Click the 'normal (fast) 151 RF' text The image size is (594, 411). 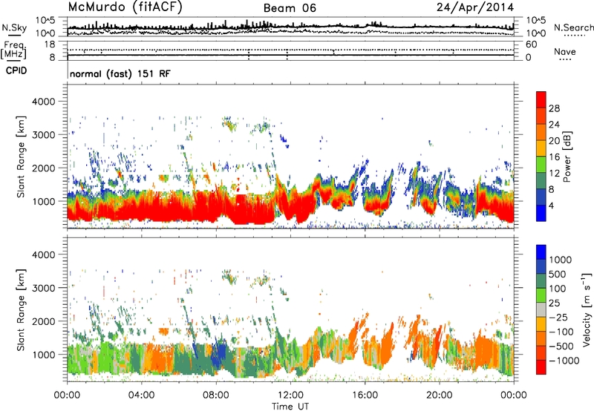tap(120, 73)
